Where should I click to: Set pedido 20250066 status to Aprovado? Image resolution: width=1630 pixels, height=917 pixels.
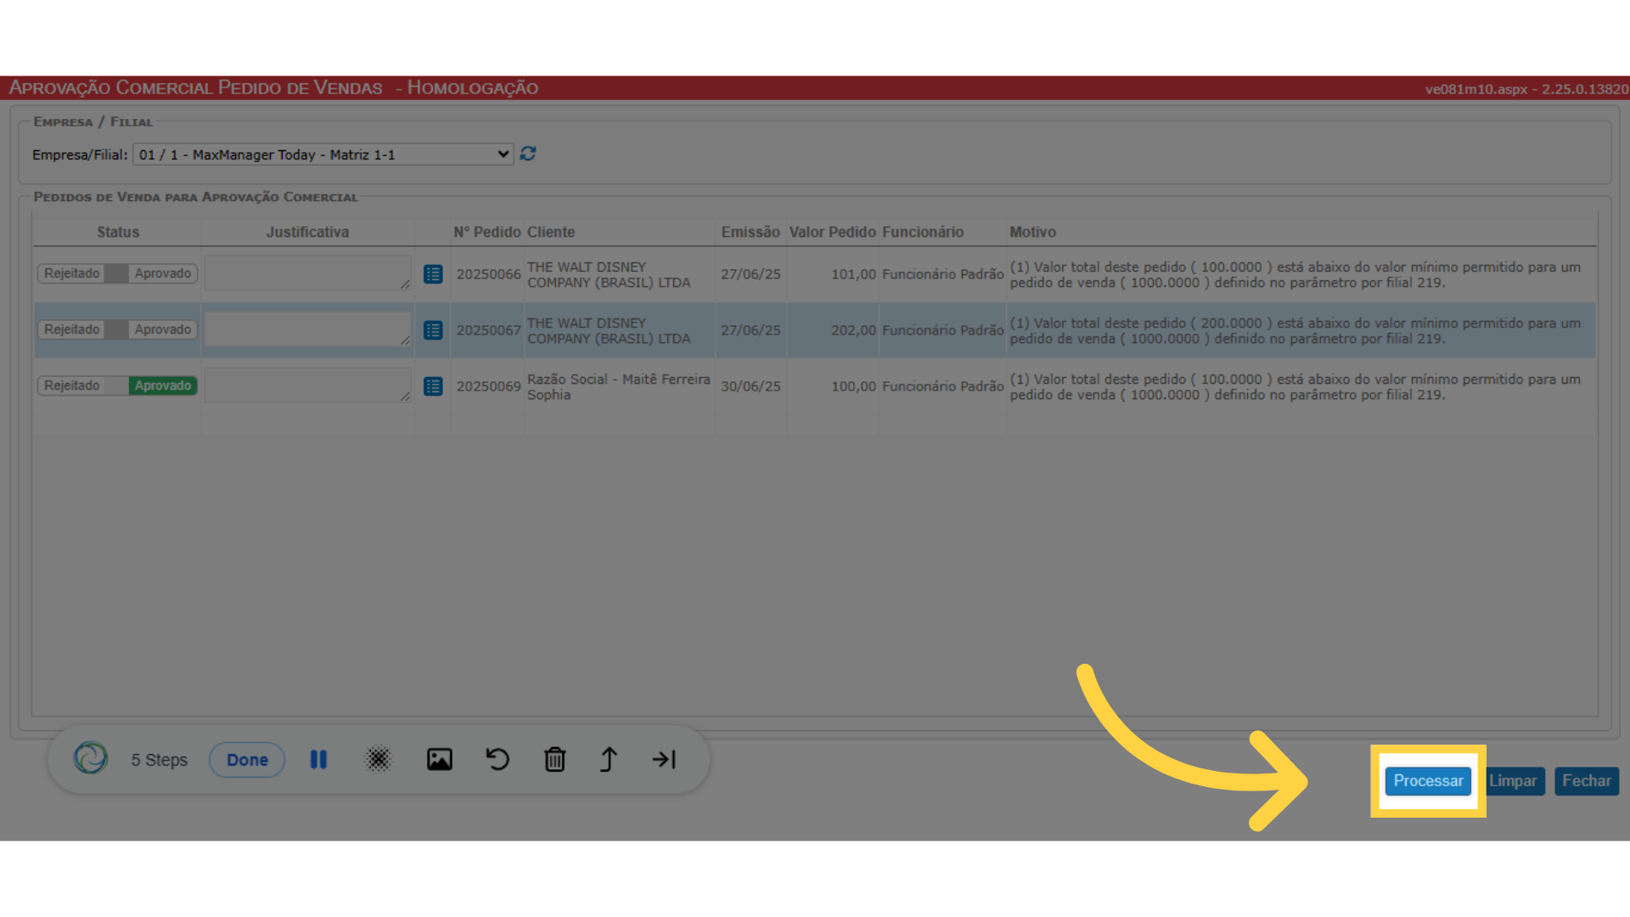tap(162, 273)
